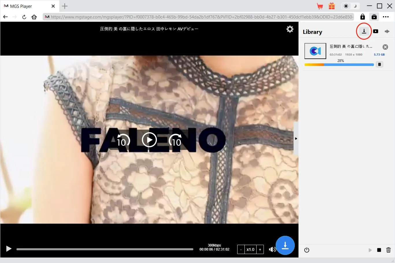Click the blue download button

[285, 245]
